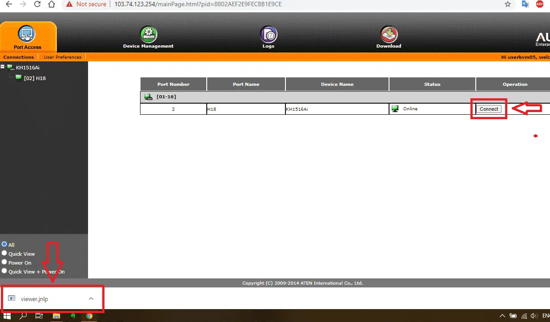550x322 pixels.
Task: Open the Download section icon
Action: pos(389,34)
